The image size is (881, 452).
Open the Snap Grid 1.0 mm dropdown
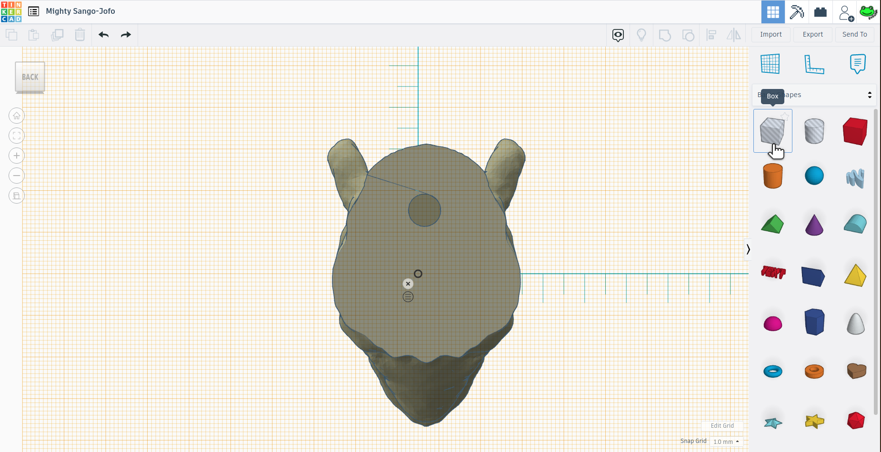tap(726, 442)
